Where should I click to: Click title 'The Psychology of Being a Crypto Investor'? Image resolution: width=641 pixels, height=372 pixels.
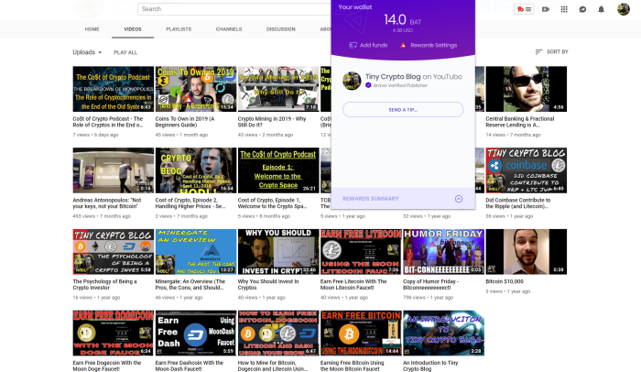point(104,284)
